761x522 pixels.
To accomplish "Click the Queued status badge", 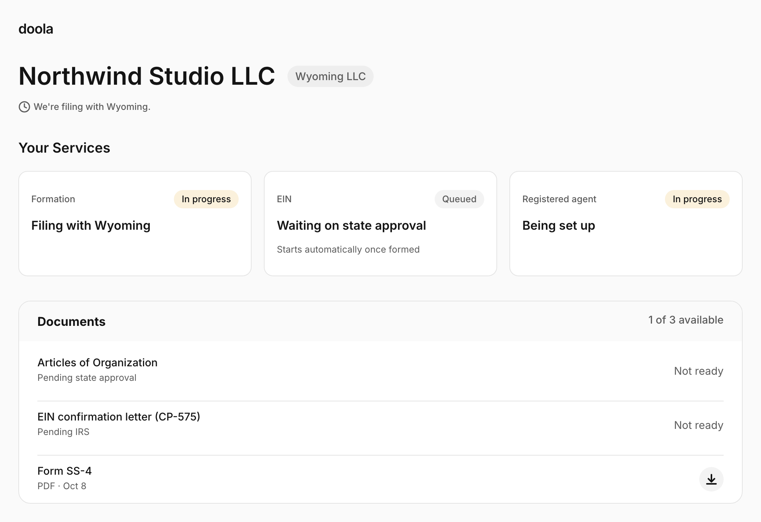I will pyautogui.click(x=459, y=199).
